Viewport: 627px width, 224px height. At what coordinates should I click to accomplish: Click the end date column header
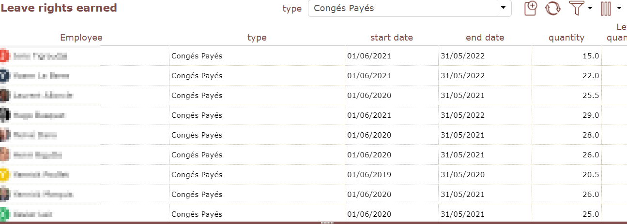[x=485, y=38]
